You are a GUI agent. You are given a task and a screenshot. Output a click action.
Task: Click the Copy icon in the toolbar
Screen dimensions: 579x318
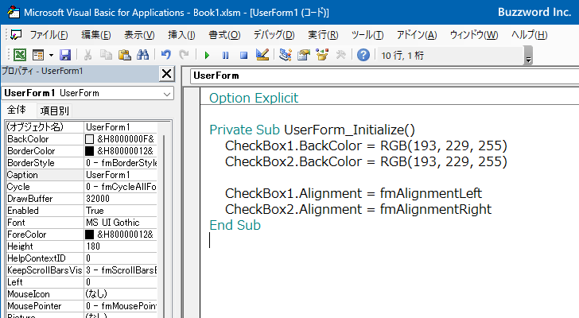(106, 55)
